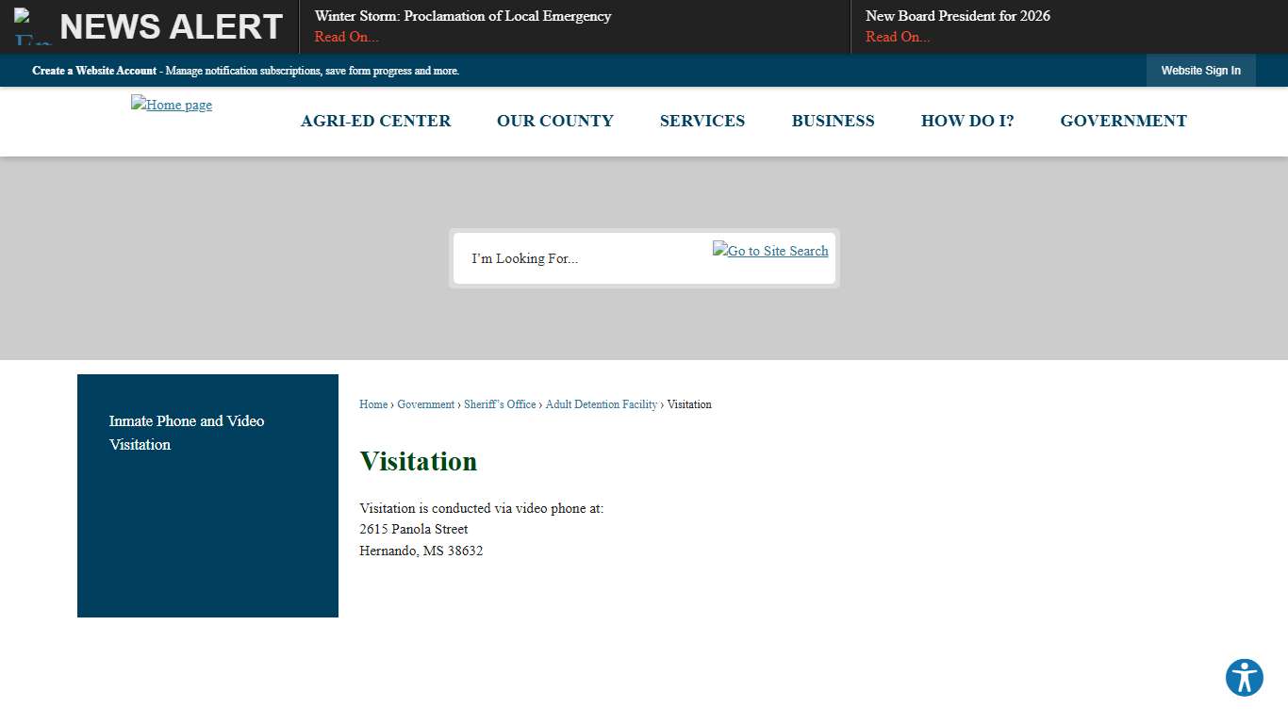Click Website Sign In
The width and height of the screenshot is (1288, 724).
(x=1200, y=70)
